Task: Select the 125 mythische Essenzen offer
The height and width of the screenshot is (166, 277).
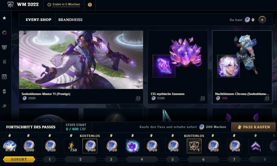Action: click(x=178, y=67)
